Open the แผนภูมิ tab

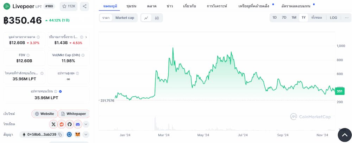(x=110, y=6)
